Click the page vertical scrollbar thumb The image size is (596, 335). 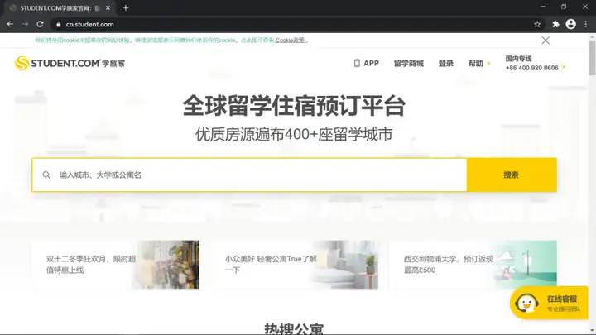592,57
